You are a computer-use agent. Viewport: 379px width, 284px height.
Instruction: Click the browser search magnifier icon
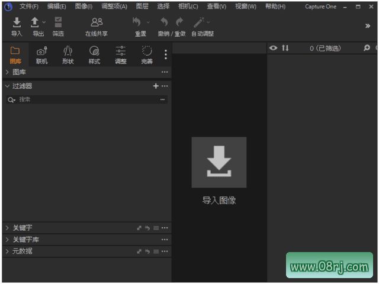[367, 48]
